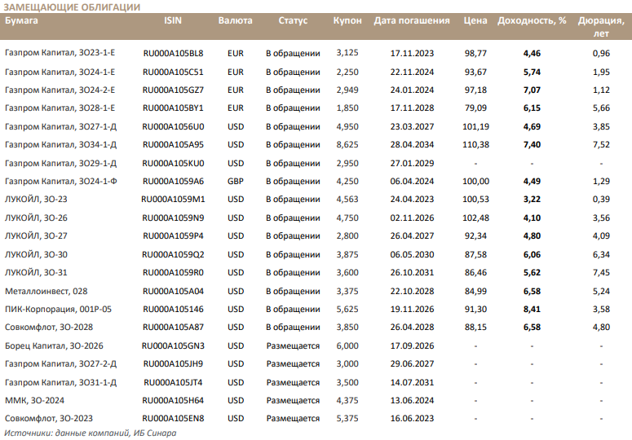Click 'Размещается' status in ММК, ЗО-2024 row

click(x=293, y=401)
